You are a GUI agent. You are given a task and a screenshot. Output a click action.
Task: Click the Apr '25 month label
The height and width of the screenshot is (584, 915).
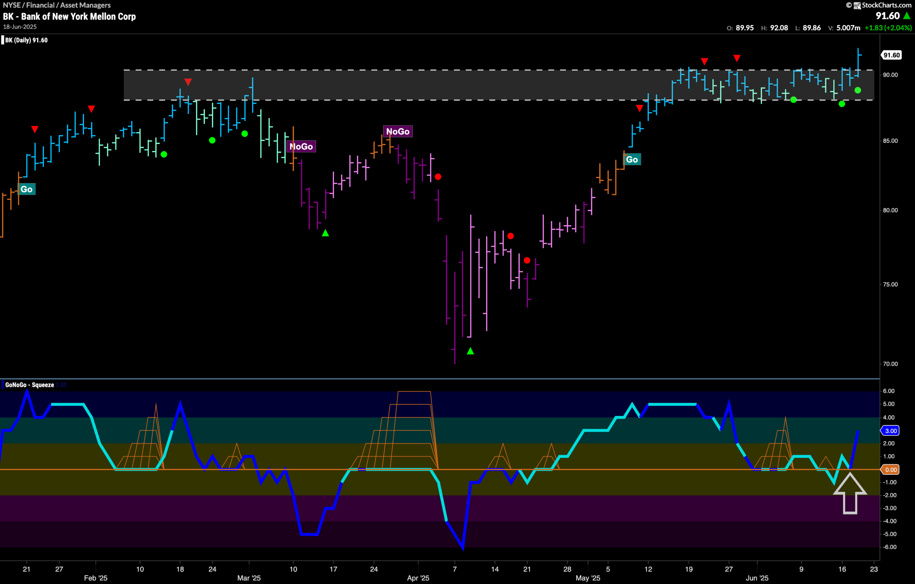(x=418, y=578)
